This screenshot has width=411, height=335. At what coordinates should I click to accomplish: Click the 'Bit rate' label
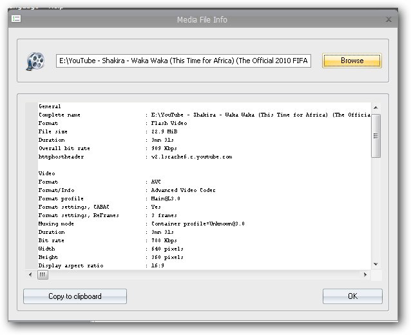52,241
